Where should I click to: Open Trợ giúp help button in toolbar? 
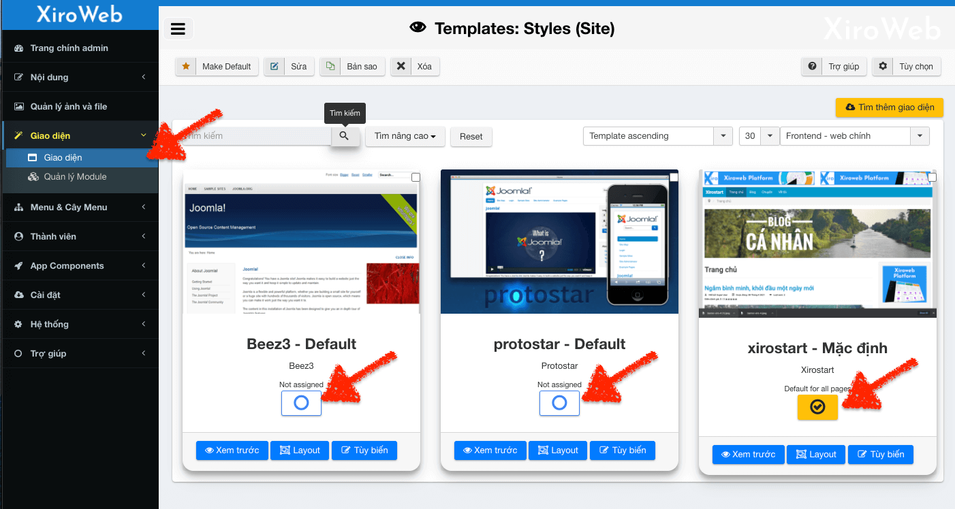click(x=834, y=67)
